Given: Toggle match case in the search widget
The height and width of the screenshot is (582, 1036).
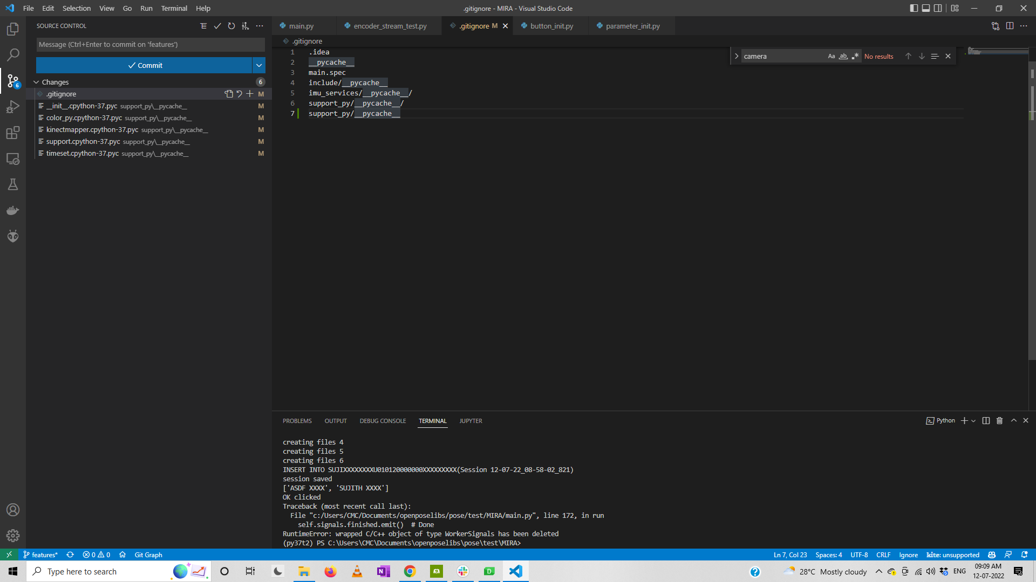Looking at the screenshot, I should tap(831, 56).
